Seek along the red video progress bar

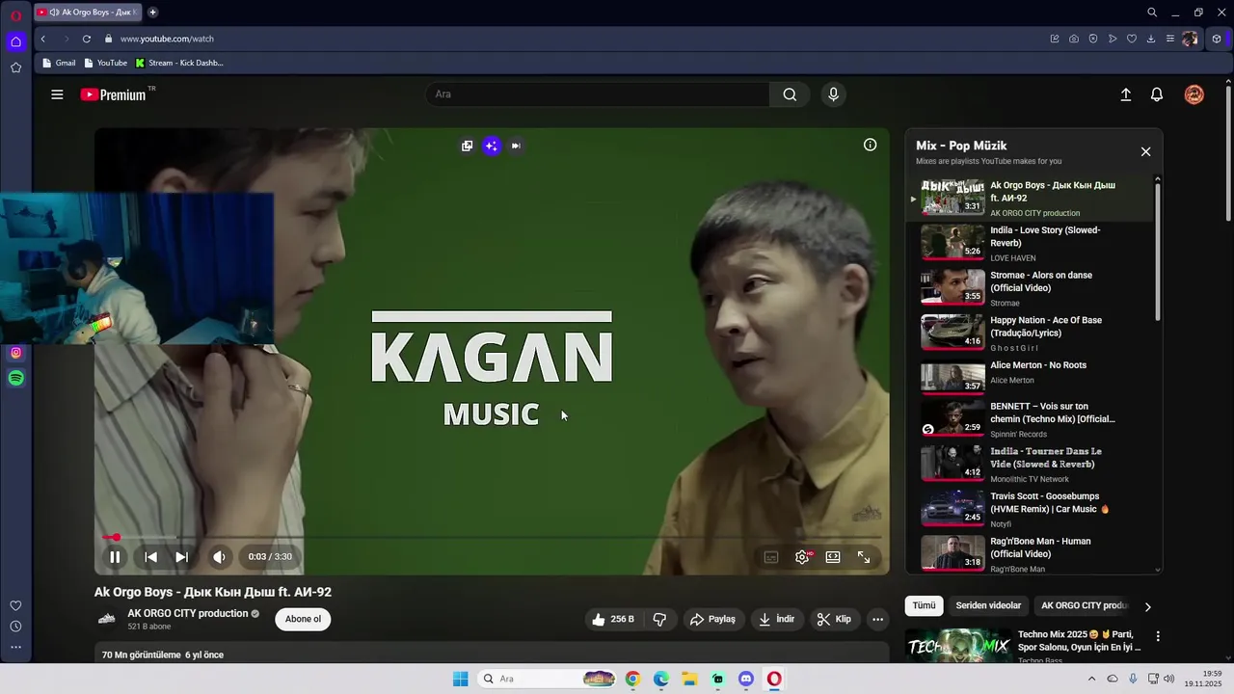(x=493, y=537)
